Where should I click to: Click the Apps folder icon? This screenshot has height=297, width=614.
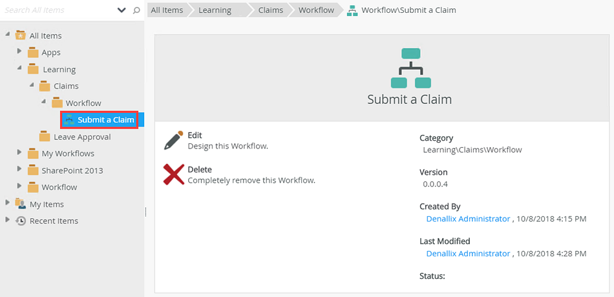(33, 52)
